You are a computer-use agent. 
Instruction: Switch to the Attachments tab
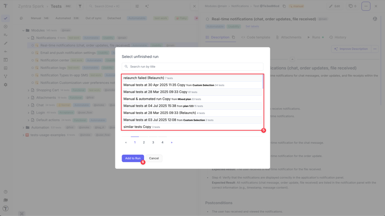[x=288, y=37]
